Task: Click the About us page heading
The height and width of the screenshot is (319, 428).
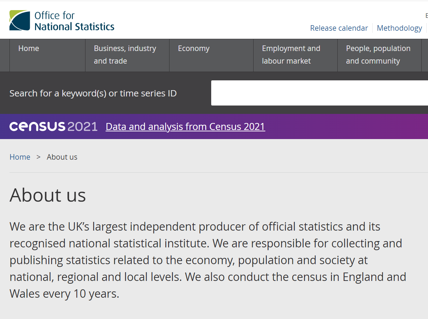Action: [x=48, y=195]
